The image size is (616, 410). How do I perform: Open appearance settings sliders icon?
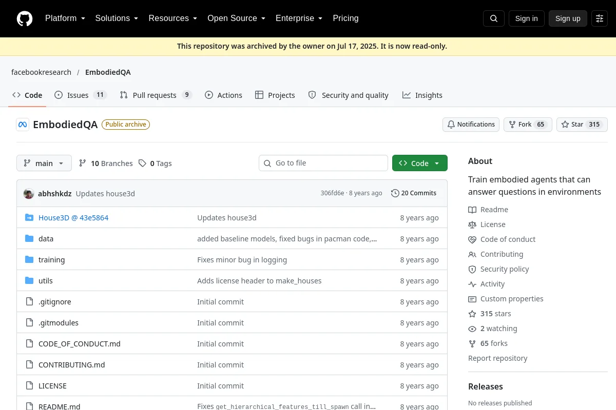pos(600,18)
